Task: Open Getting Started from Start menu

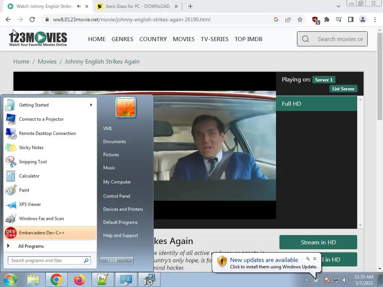Action: point(50,105)
